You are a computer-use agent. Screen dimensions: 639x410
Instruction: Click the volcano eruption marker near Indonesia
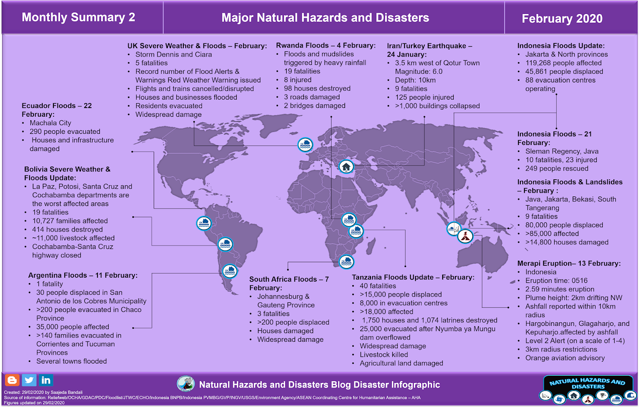(466, 236)
